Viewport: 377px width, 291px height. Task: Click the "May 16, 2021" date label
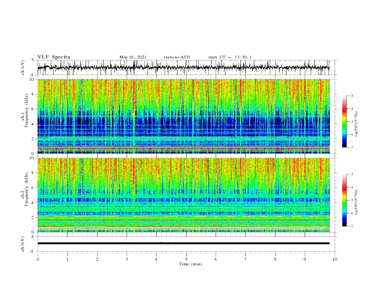tap(133, 57)
